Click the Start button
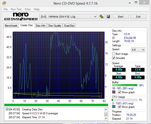The image size is (151, 124). point(121,17)
